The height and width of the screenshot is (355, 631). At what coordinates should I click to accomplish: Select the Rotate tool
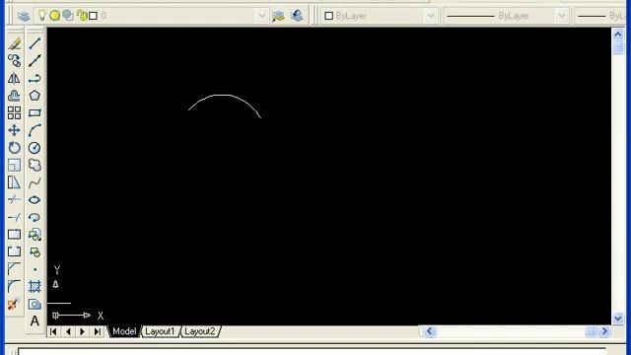tap(14, 148)
